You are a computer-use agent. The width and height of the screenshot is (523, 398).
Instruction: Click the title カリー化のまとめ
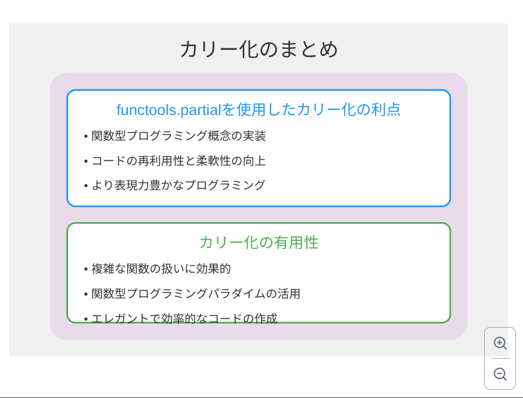tap(259, 50)
